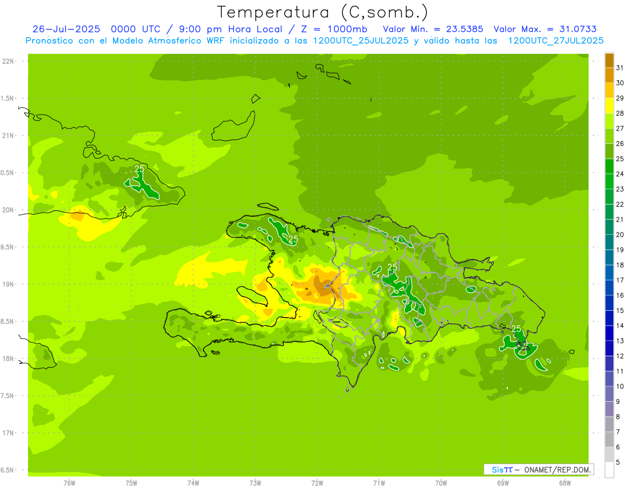This screenshot has height=490, width=634.
Task: Click the date "26-Jul-2025" in header
Action: (67, 29)
